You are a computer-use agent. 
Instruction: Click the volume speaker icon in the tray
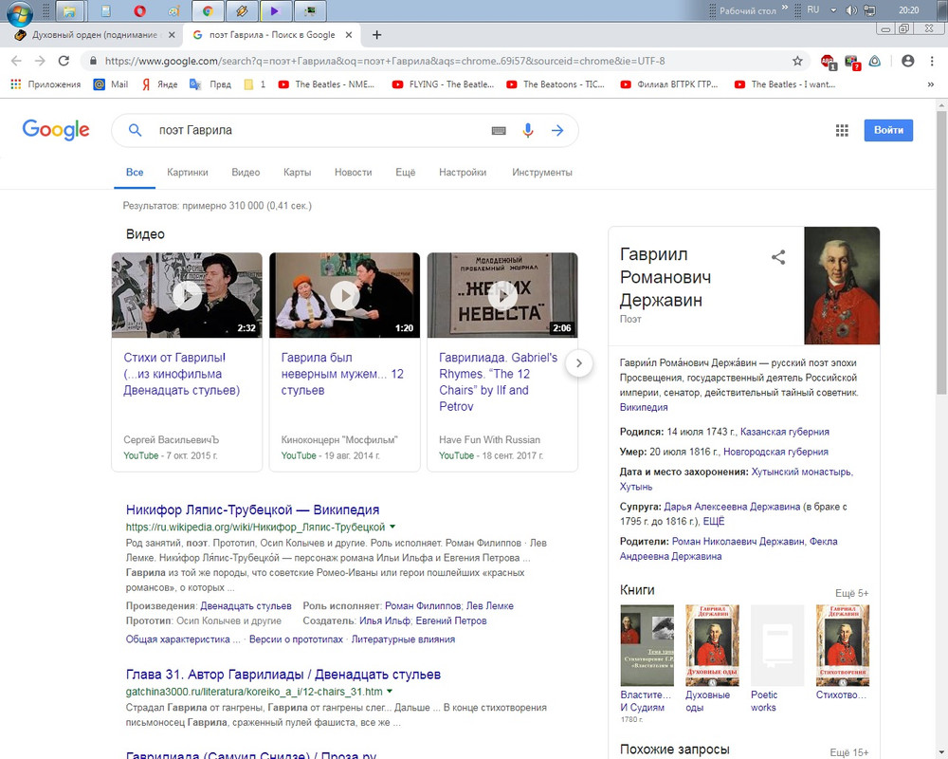click(x=851, y=10)
